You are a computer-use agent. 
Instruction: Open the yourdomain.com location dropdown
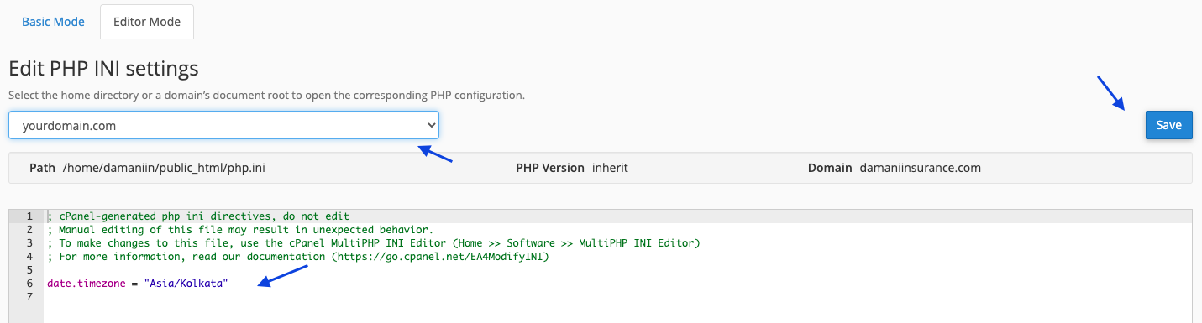223,126
